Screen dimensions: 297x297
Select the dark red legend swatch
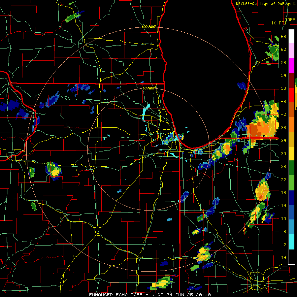[x=291, y=80]
